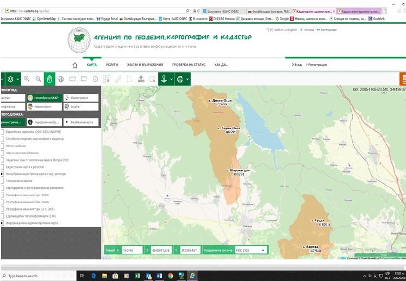Show full extent with globe icon

(61, 79)
